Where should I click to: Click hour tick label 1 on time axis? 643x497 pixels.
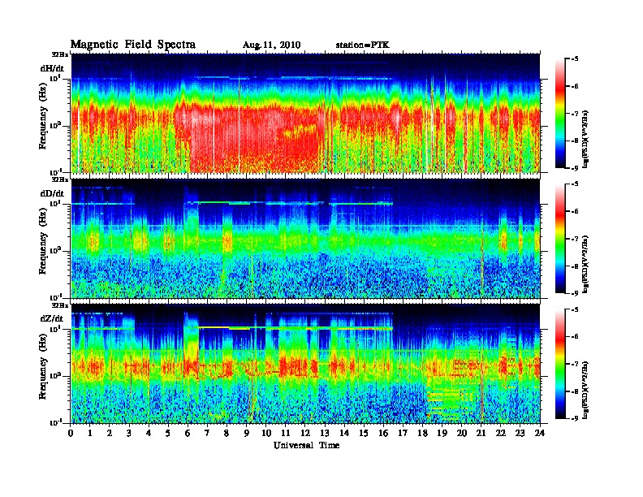pos(90,433)
